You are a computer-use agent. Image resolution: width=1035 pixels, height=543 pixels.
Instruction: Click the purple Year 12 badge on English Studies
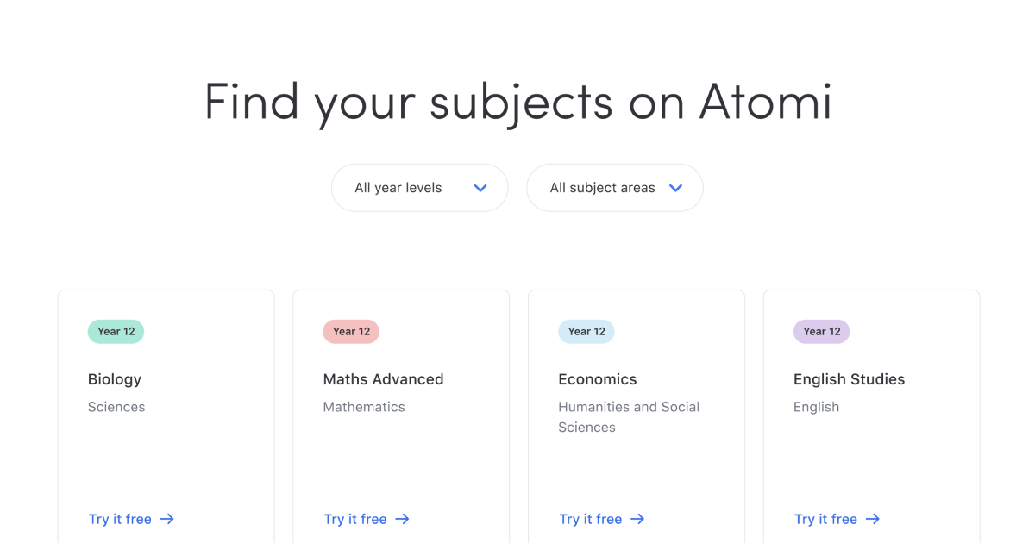pyautogui.click(x=822, y=331)
